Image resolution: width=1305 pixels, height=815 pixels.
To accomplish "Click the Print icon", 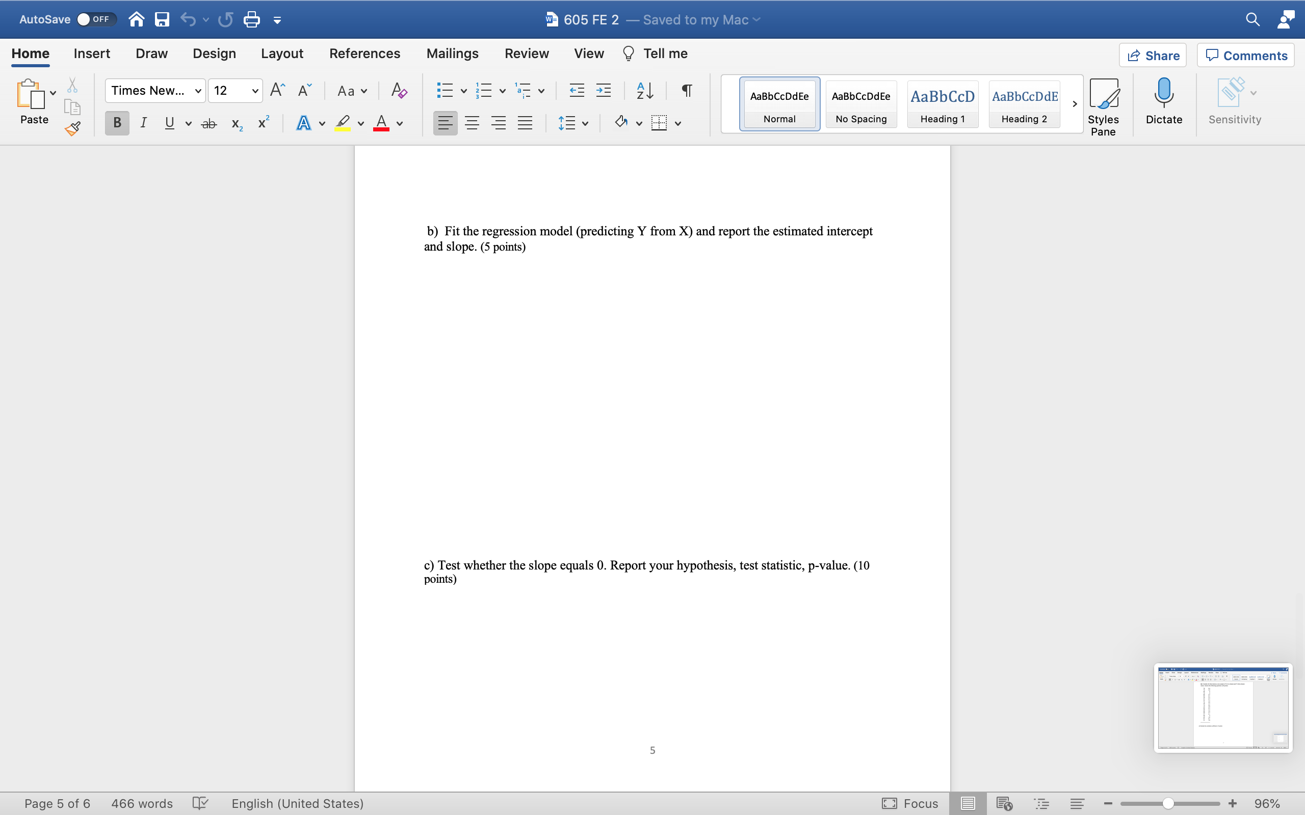I will (x=251, y=19).
